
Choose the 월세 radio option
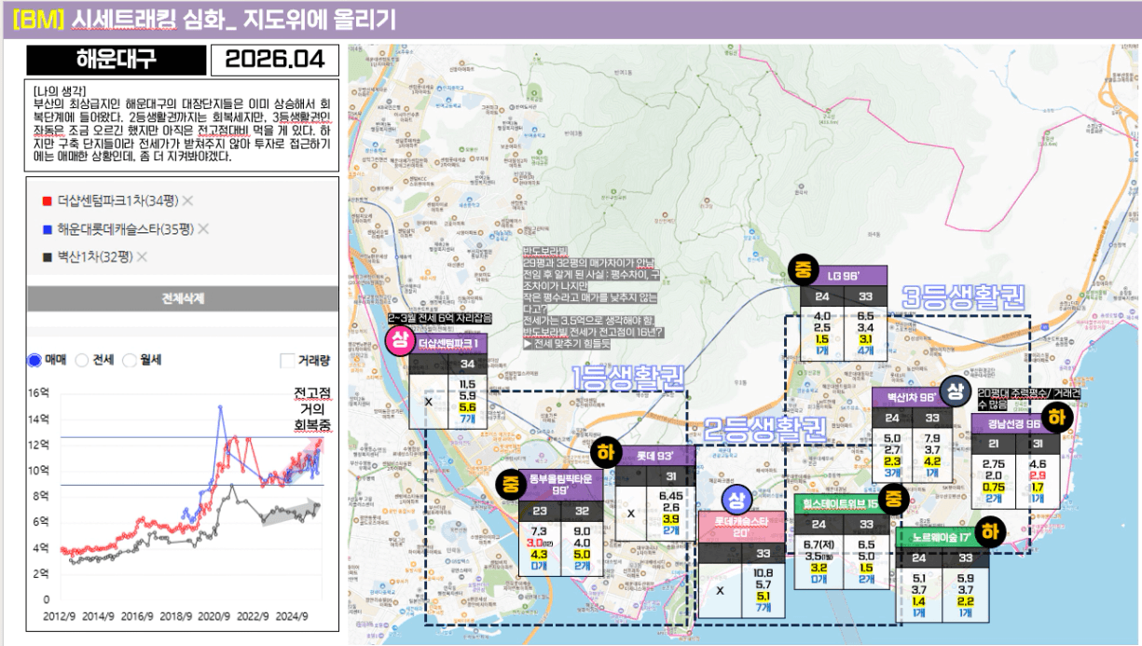tap(130, 360)
